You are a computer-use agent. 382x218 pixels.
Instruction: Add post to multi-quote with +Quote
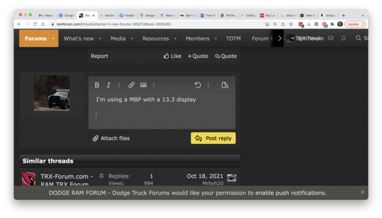coord(198,56)
